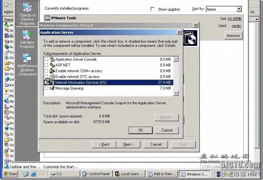
Task: Open the Sort by Name dropdown
Action: [224, 9]
